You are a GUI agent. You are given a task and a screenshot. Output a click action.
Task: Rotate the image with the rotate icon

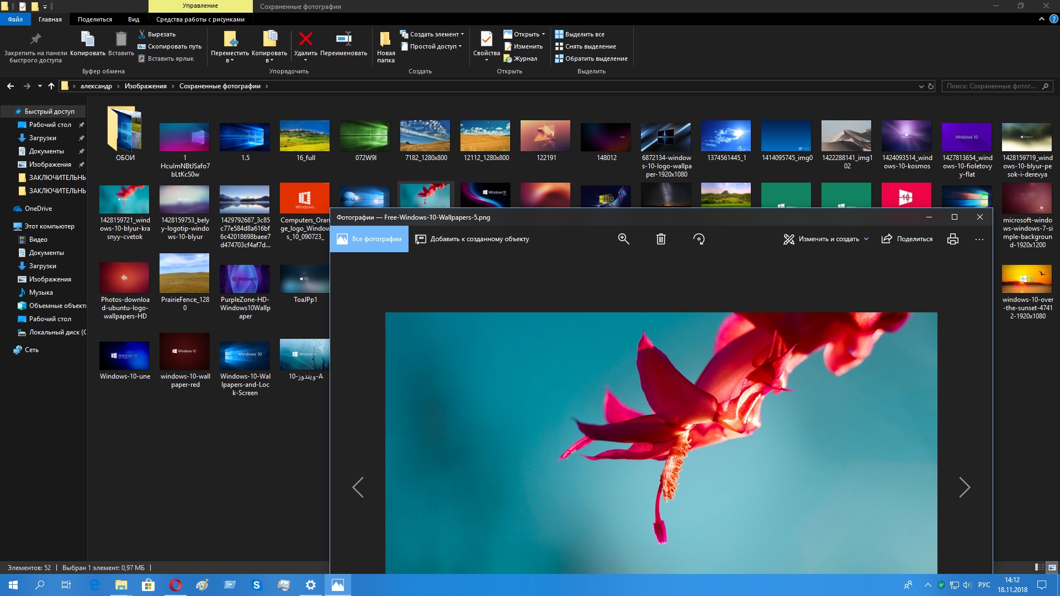tap(698, 239)
